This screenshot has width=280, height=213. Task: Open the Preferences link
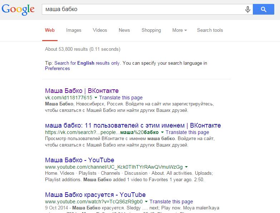57,69
